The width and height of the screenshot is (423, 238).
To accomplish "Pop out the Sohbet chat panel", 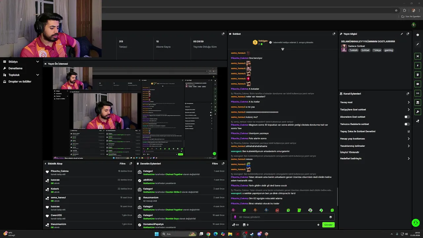I will coord(334,34).
